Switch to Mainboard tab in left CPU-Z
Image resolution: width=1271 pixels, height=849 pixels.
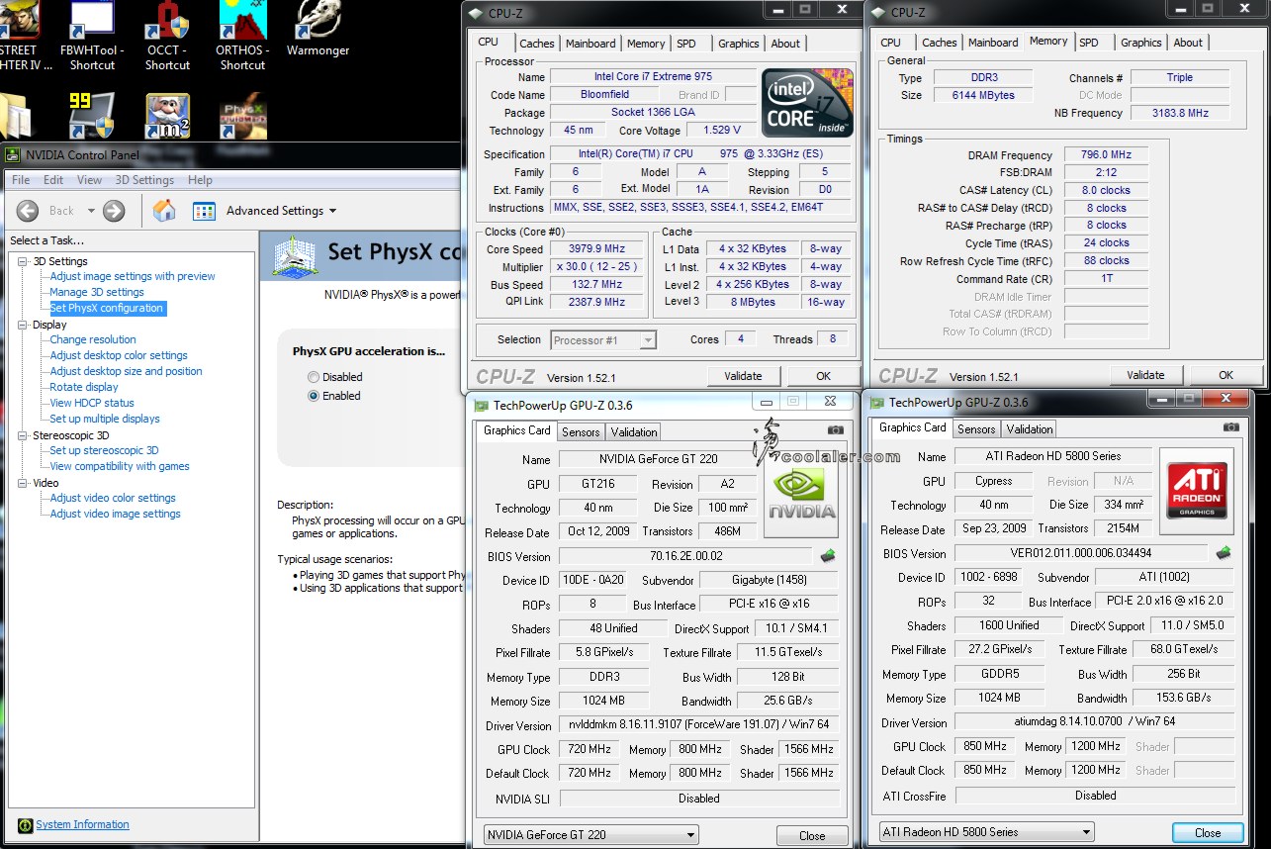coord(590,44)
